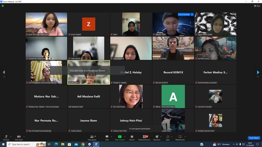Screen dimensions: 262x147
Task: Open the Reactions menu
Action: 157,138
